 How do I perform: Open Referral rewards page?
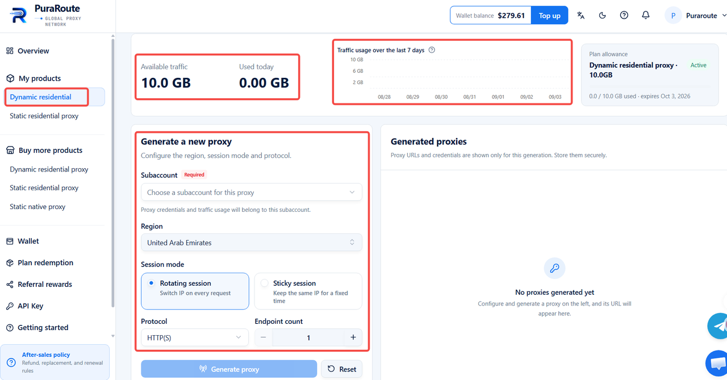click(45, 285)
